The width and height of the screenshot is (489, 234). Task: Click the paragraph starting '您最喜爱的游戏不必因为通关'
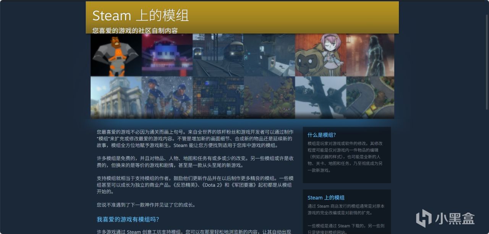click(195, 138)
